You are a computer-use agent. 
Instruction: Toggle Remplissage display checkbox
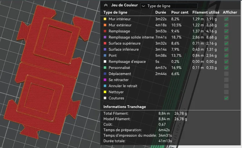pyautogui.click(x=226, y=31)
